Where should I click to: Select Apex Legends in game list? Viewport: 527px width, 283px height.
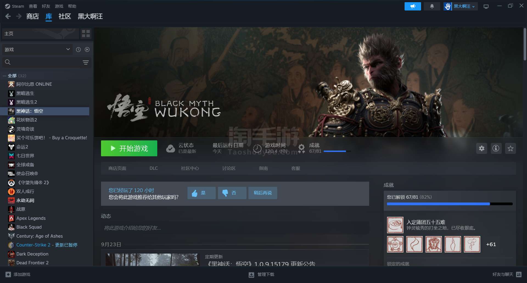pyautogui.click(x=31, y=218)
